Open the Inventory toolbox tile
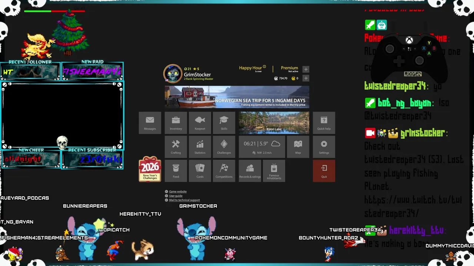Viewport: 474px width, 266px height. click(176, 123)
